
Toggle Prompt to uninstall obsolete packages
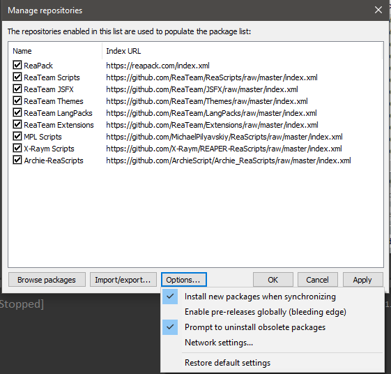point(273,327)
